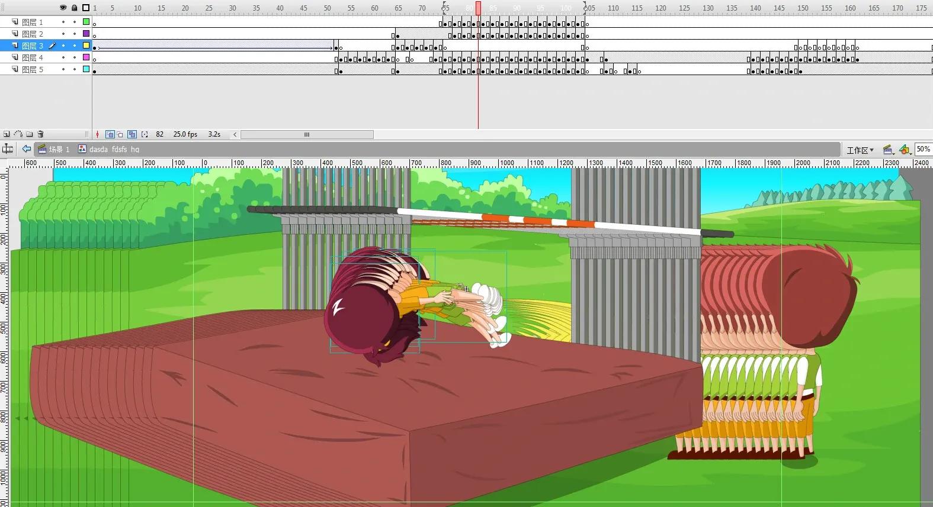Toggle visibility dot for 图层 1
This screenshot has width=933, height=507.
coord(63,22)
